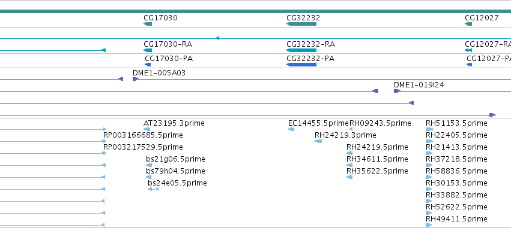This screenshot has height=228, width=511.
Task: Click the CG12027 gene arrow
Action: (x=468, y=24)
